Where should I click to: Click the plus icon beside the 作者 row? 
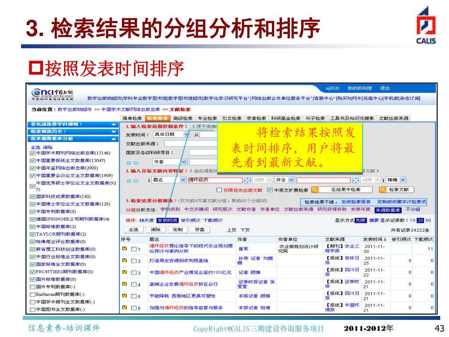[129, 163]
